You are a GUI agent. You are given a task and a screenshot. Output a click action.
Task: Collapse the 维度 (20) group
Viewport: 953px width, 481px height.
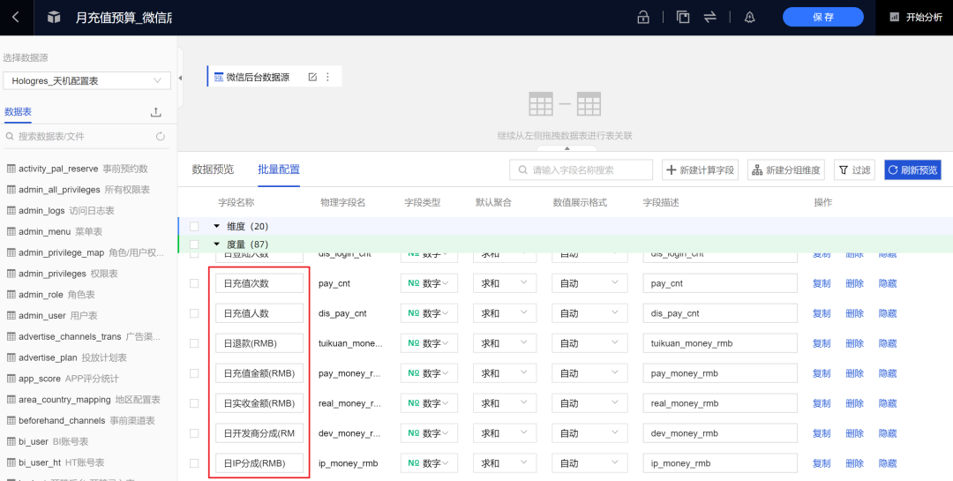click(217, 226)
